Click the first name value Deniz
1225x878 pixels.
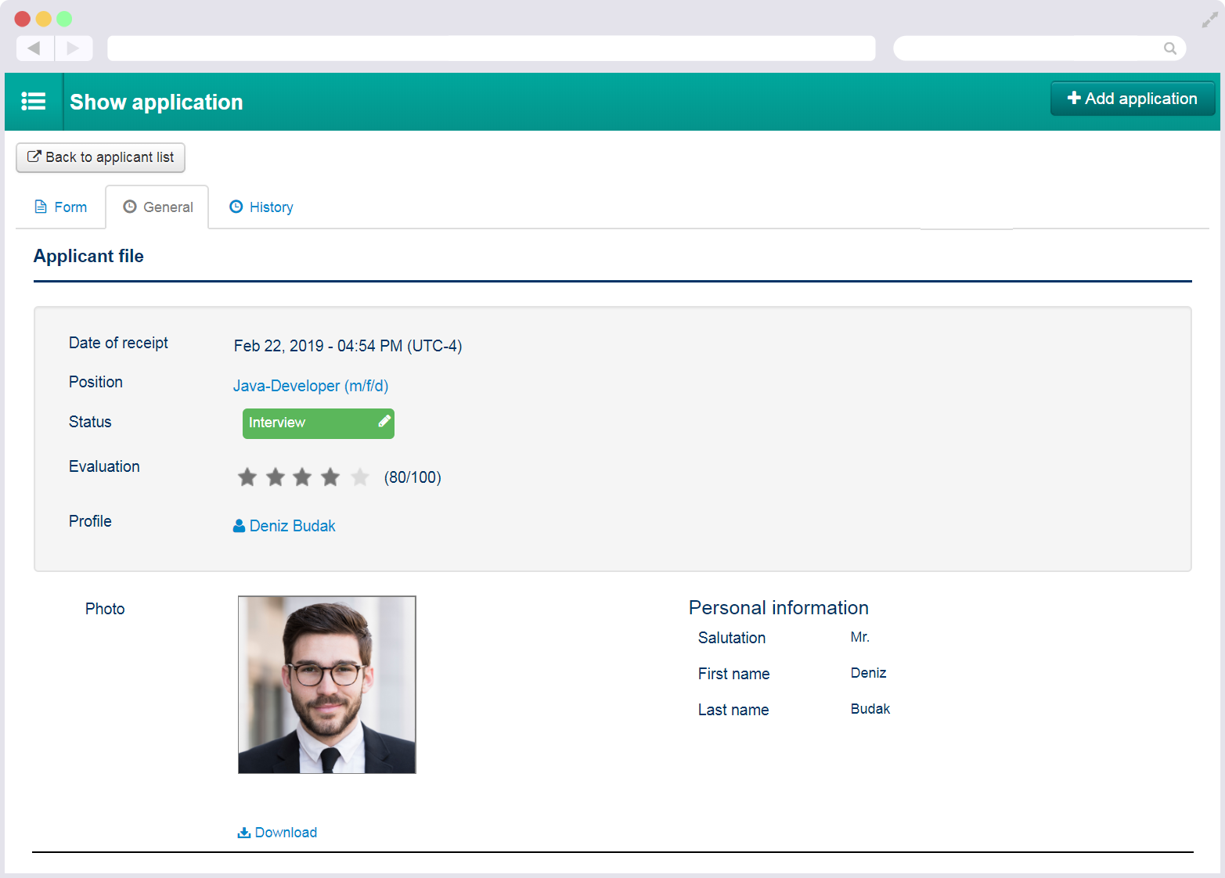point(869,673)
